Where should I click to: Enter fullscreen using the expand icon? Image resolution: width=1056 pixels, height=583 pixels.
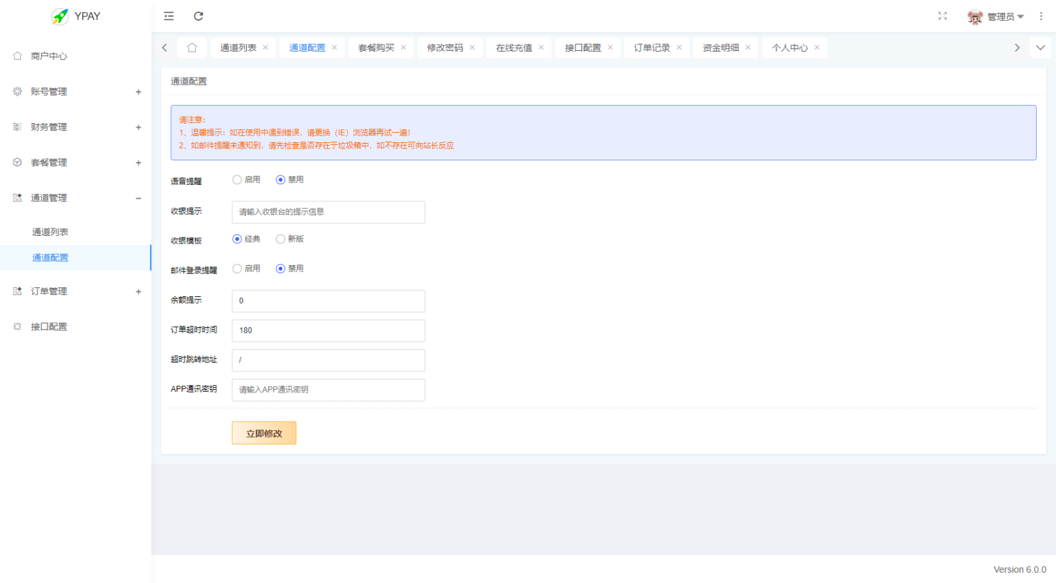[x=943, y=16]
